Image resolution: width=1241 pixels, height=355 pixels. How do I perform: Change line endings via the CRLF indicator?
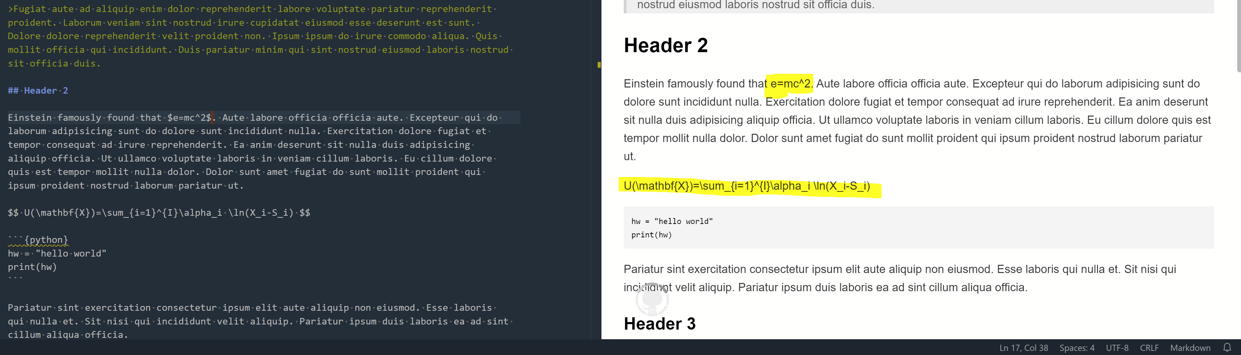click(x=1149, y=347)
